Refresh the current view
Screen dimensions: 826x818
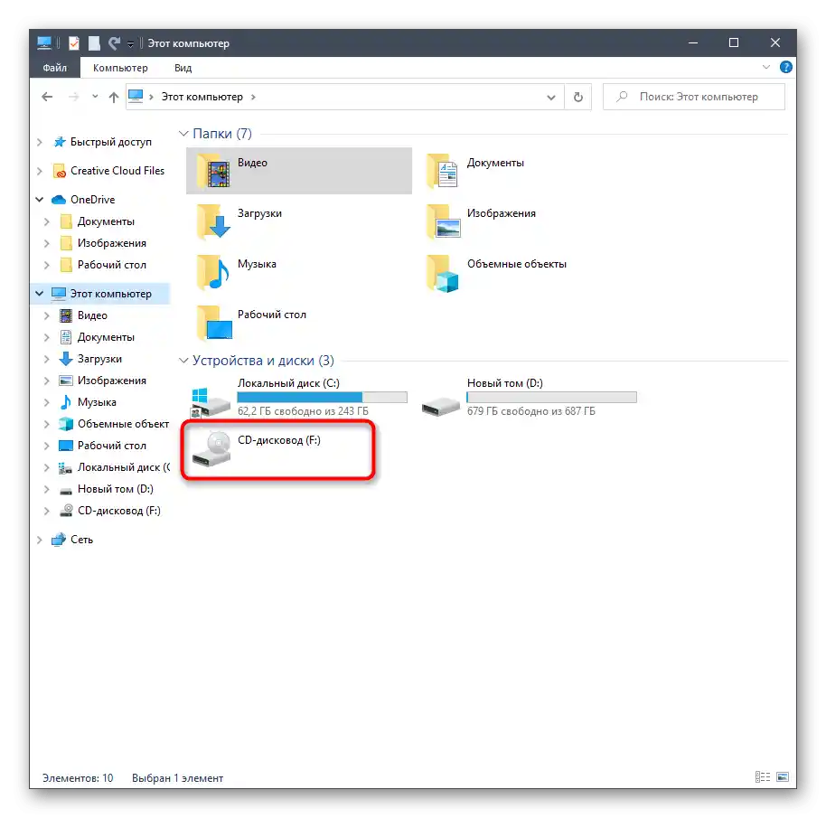pos(577,98)
